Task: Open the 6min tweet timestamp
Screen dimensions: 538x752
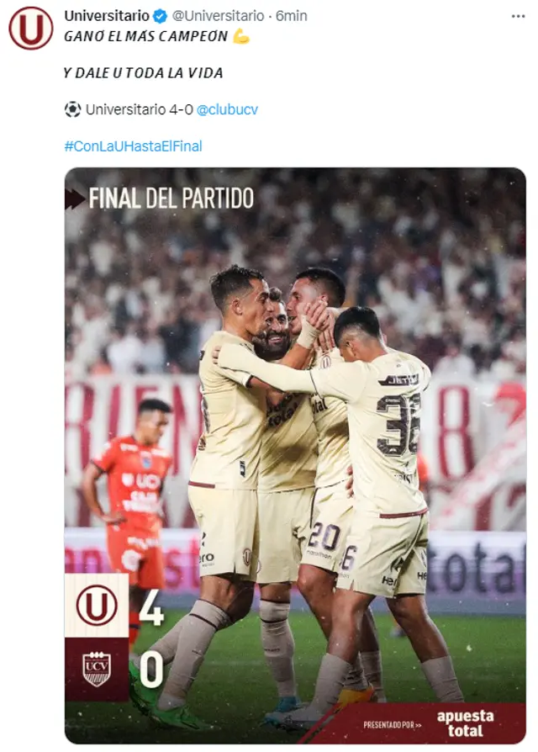Action: (292, 16)
